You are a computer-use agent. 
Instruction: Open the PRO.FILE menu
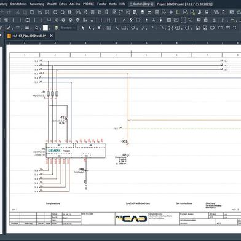click(x=89, y=4)
